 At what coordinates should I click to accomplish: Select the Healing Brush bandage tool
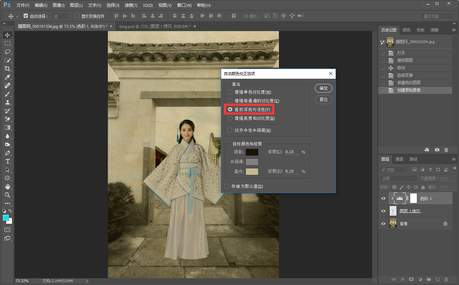tap(7, 85)
